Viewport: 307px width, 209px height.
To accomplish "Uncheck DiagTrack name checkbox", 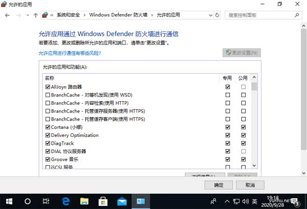I will coord(48,143).
